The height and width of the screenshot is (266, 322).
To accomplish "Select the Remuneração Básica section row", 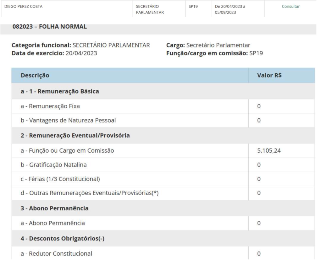I will (x=60, y=92).
